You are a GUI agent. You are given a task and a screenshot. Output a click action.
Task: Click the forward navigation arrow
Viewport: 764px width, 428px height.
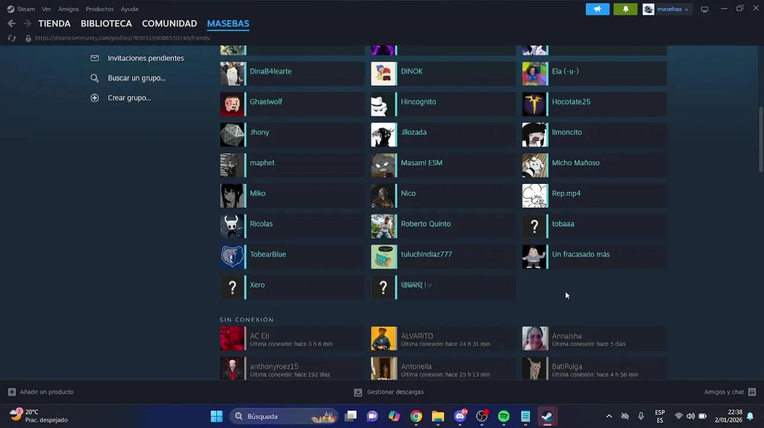tap(27, 23)
